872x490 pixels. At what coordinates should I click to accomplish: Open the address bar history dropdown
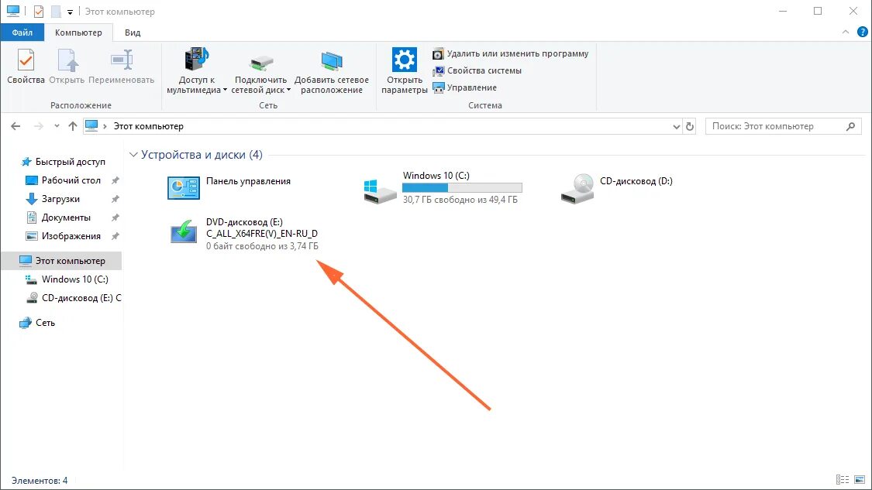(x=676, y=126)
